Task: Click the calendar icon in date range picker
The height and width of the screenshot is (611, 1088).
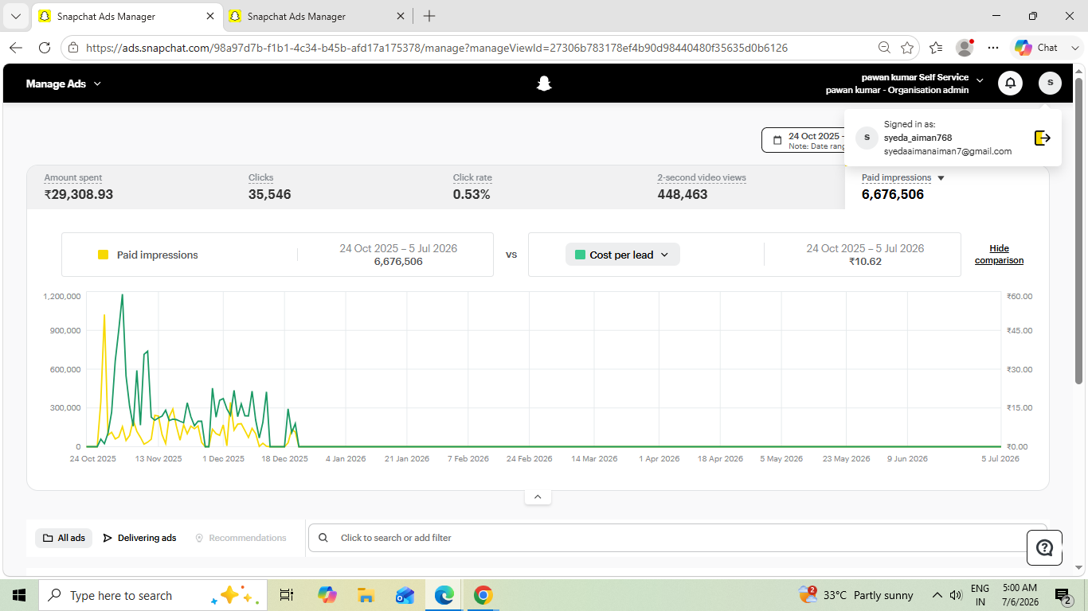Action: pos(777,140)
